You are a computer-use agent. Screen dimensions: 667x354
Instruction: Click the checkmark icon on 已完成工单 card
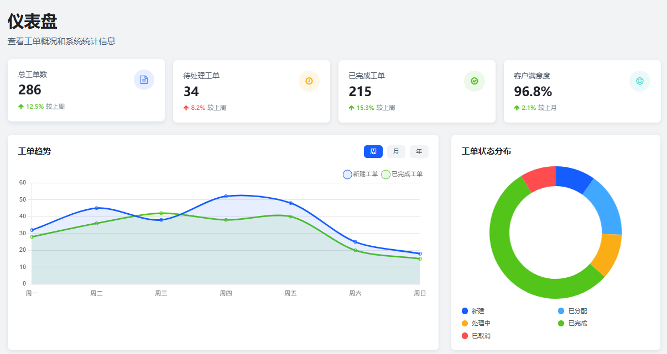click(474, 81)
